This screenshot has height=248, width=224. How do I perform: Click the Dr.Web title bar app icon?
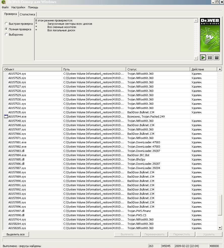[4, 2]
